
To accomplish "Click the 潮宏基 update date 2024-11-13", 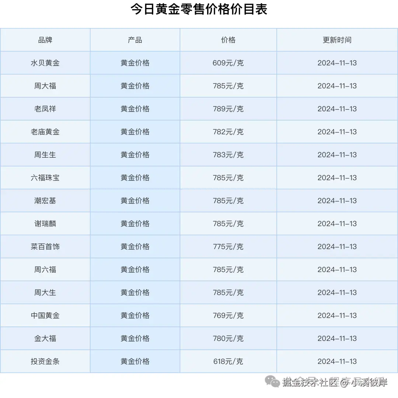I will pos(337,200).
